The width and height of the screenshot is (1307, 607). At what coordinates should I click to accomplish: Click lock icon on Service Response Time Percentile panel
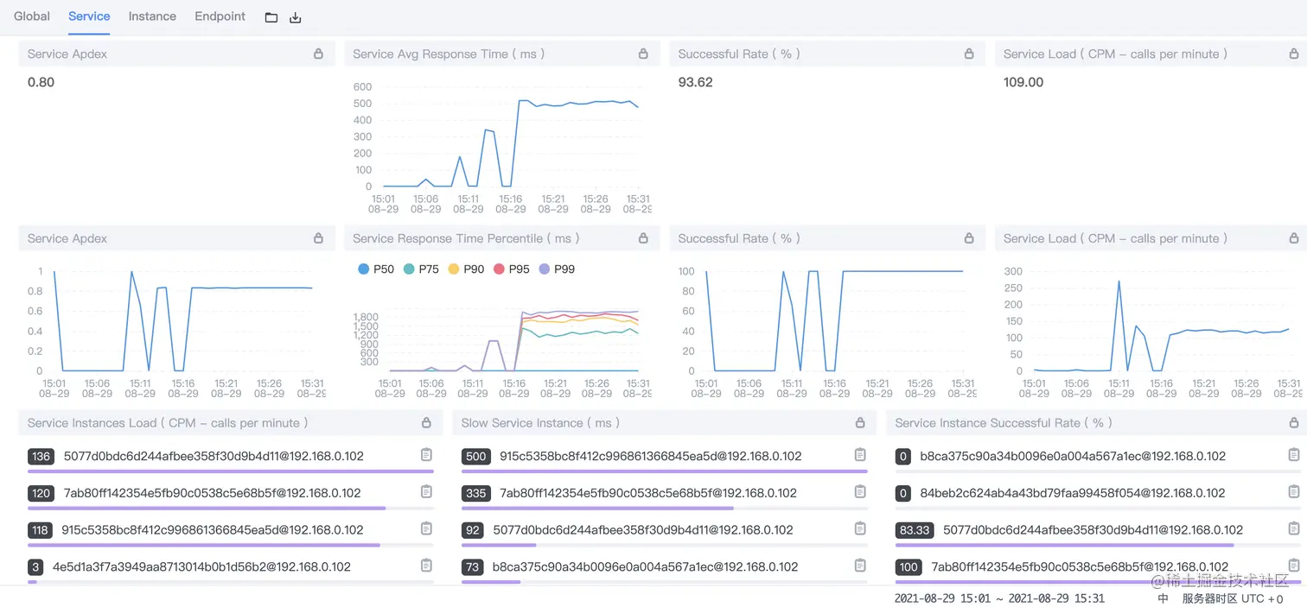coord(643,238)
